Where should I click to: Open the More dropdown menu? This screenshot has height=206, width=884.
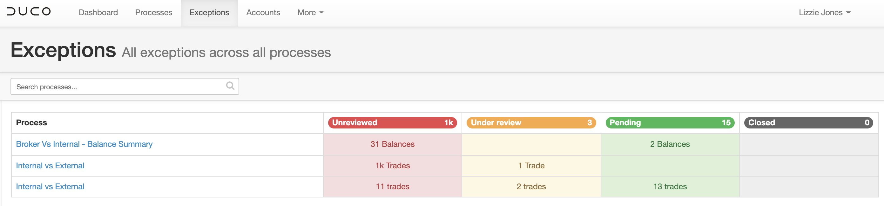pyautogui.click(x=310, y=13)
